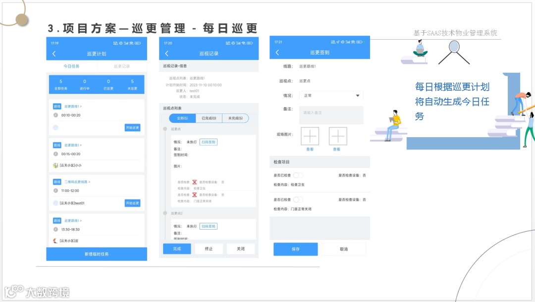The width and height of the screenshot is (535, 302).
Task: Click clock icon beside 11:00-12:00
Action: [x=55, y=191]
